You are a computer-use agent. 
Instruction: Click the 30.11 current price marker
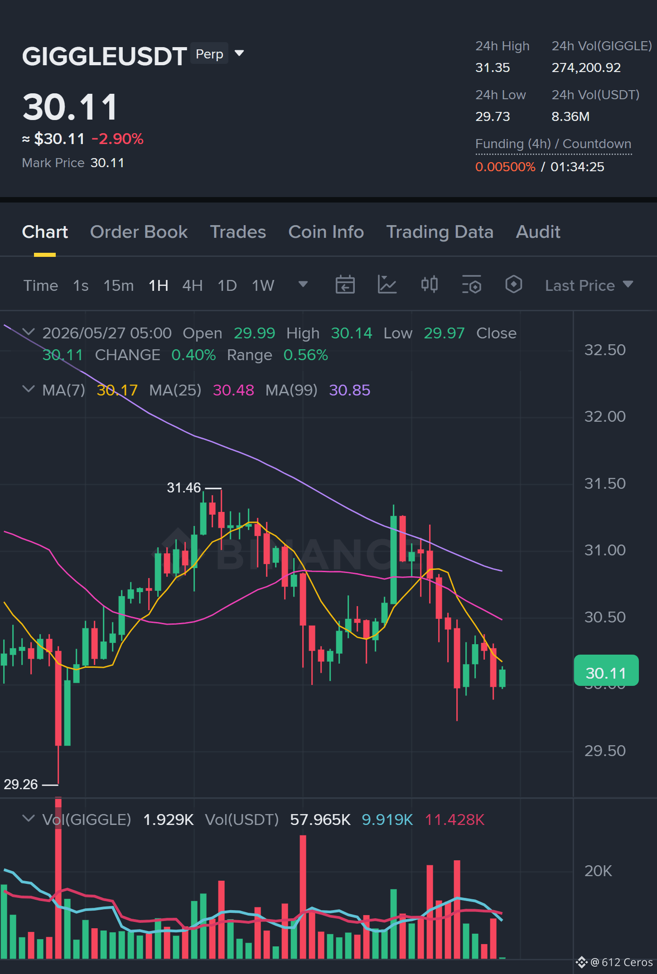[606, 672]
